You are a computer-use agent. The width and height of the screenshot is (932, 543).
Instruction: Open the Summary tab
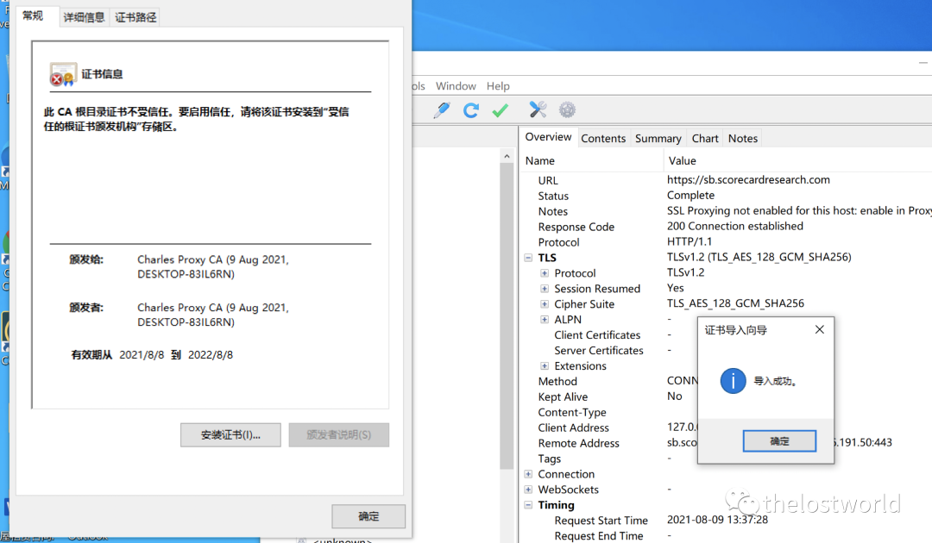658,138
